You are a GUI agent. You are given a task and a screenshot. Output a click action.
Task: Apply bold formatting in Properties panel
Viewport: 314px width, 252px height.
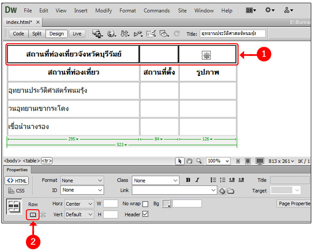(x=188, y=180)
